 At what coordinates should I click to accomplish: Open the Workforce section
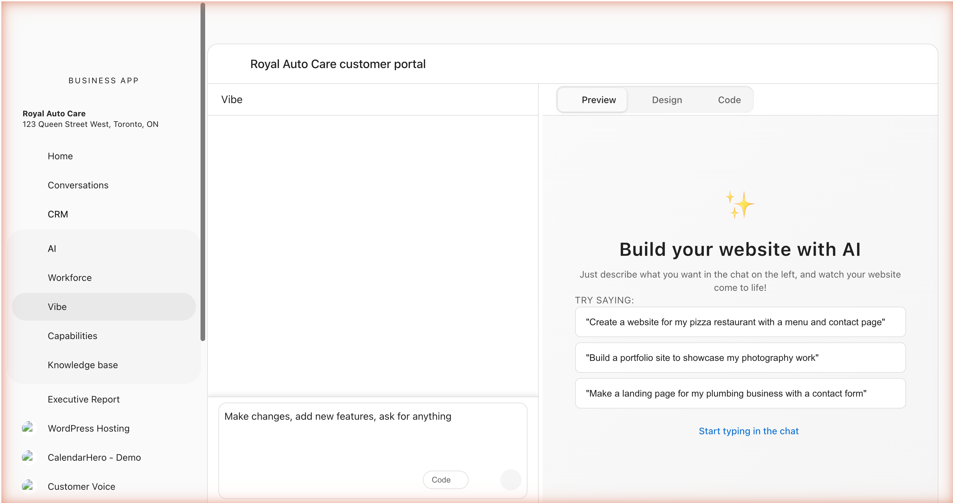click(69, 278)
